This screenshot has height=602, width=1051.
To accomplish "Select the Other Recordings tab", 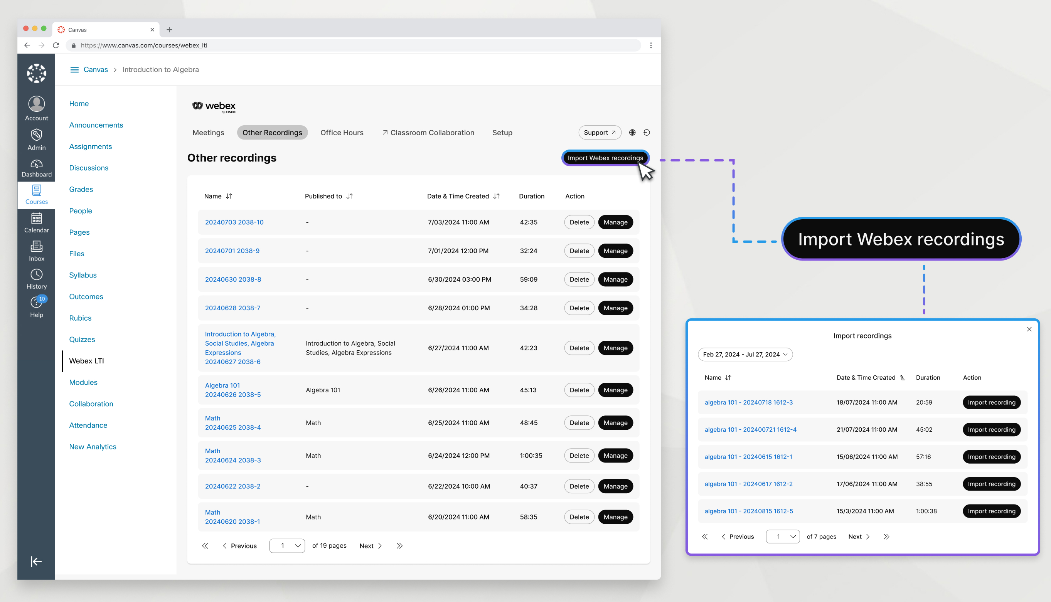I will click(272, 132).
